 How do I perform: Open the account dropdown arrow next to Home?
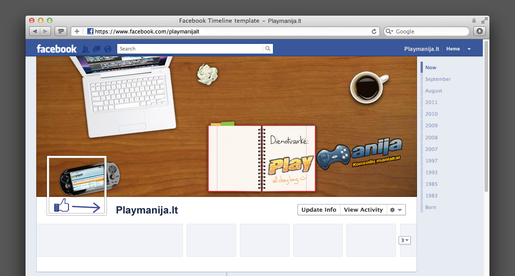(x=469, y=49)
